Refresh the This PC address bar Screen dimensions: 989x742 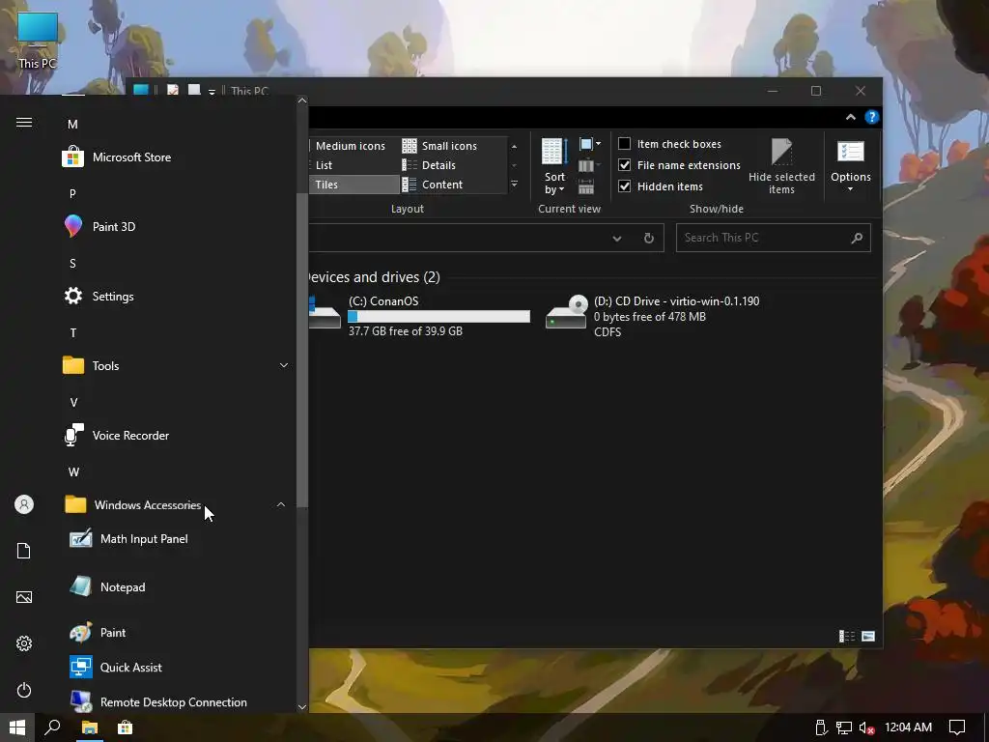pyautogui.click(x=648, y=238)
